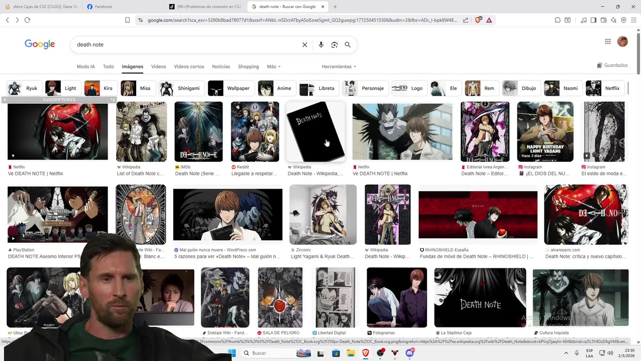Click the taskbar Buscar search box
Viewport: 641px width, 361px height.
coord(275,353)
